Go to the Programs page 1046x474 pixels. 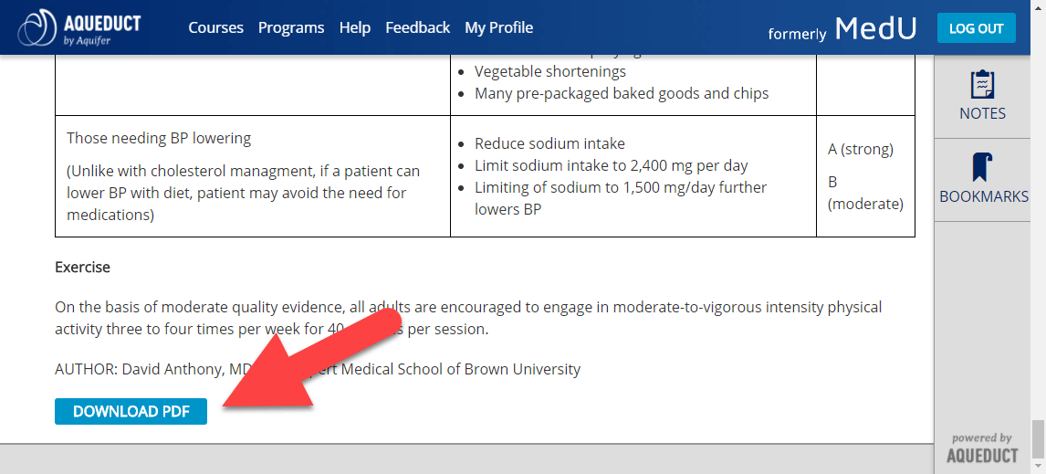291,27
